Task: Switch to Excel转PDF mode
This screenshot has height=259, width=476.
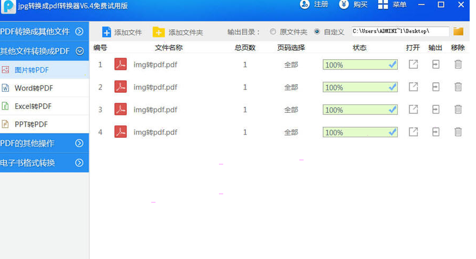Action: click(44, 106)
